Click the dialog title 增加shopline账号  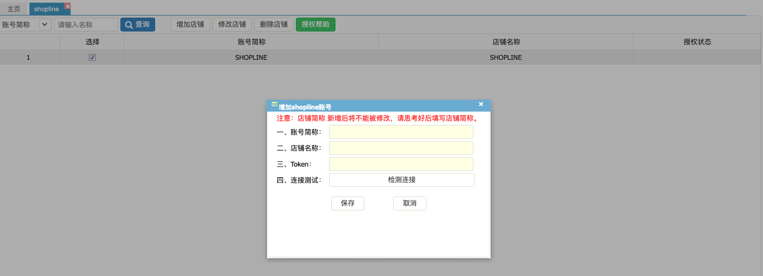305,107
